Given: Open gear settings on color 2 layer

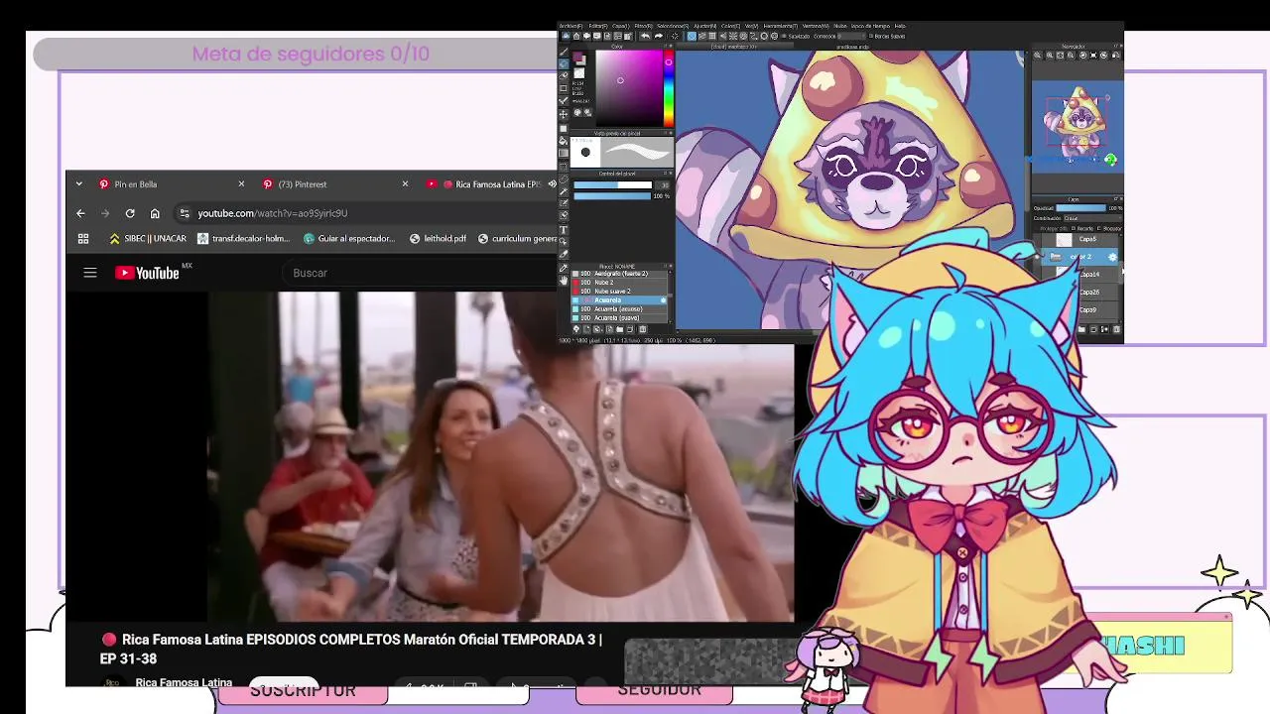Looking at the screenshot, I should click(x=1112, y=257).
